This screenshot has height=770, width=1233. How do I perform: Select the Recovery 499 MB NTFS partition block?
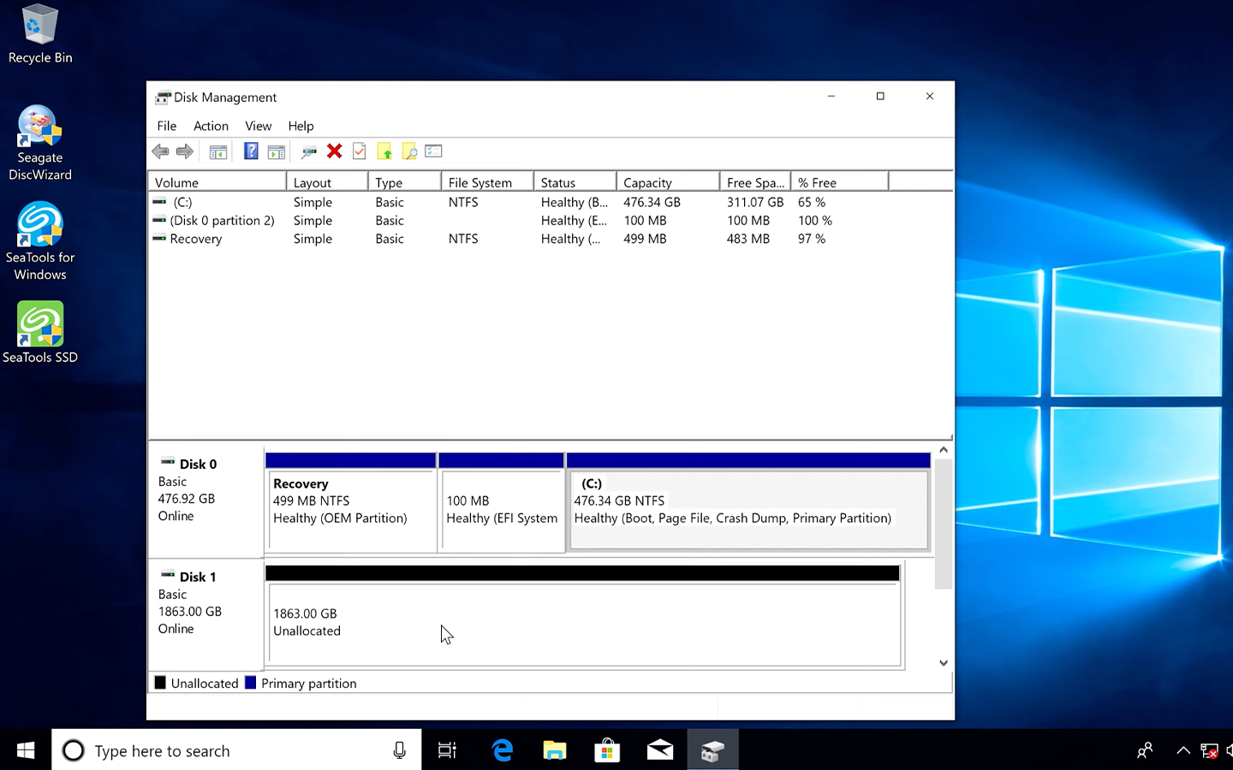coord(351,502)
